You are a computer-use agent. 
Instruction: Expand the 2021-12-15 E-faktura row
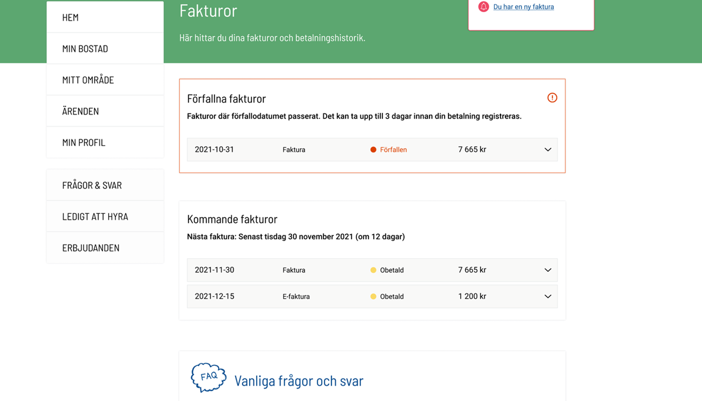pos(548,297)
